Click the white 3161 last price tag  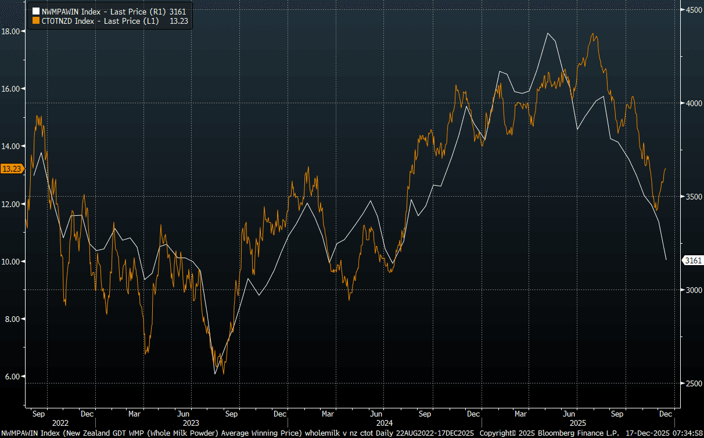pyautogui.click(x=694, y=260)
